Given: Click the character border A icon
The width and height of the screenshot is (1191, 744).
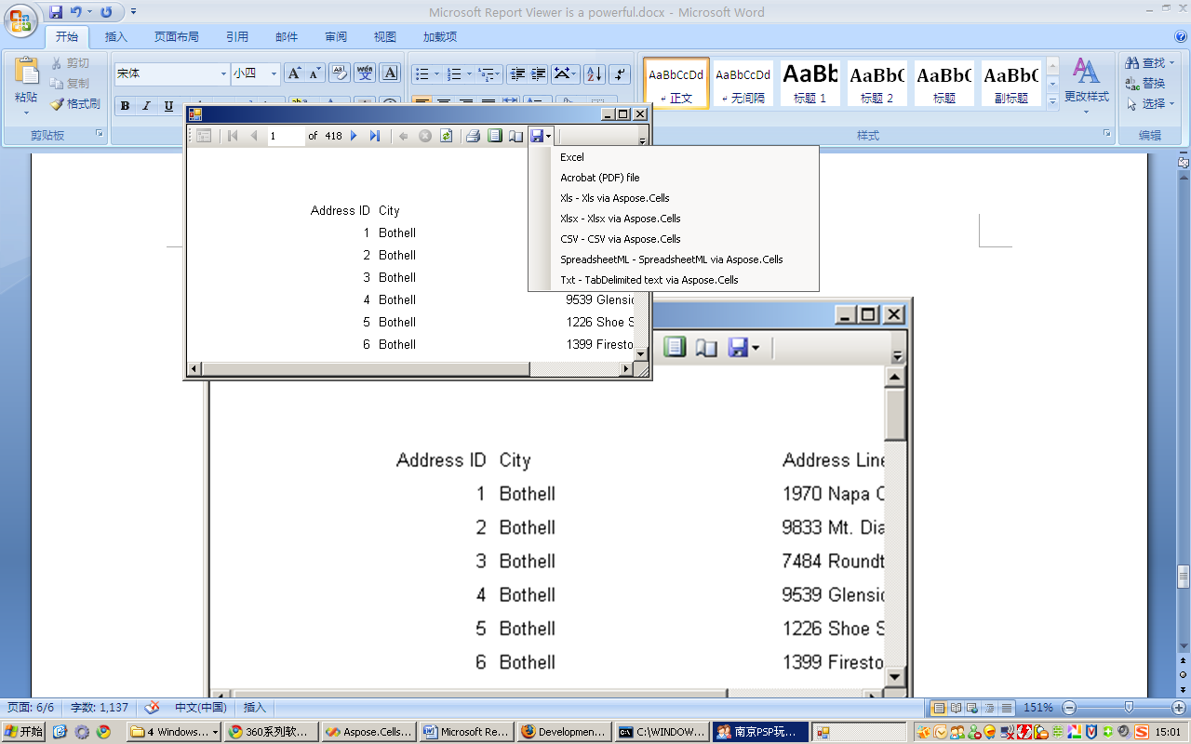Looking at the screenshot, I should (x=390, y=73).
